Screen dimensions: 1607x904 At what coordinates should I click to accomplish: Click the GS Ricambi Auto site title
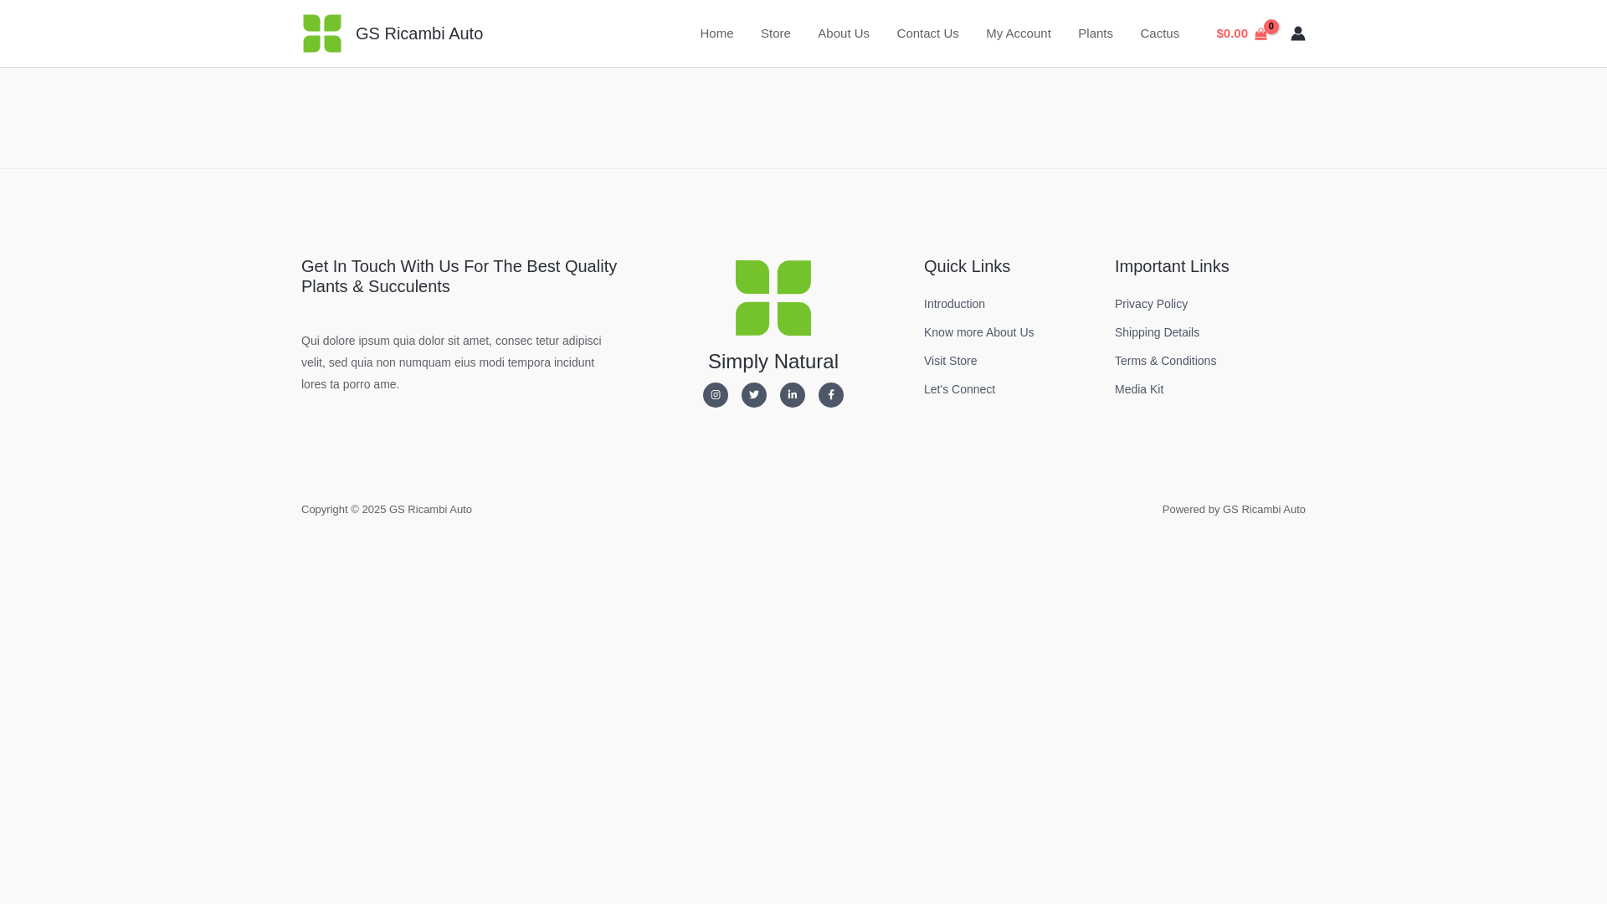419,33
